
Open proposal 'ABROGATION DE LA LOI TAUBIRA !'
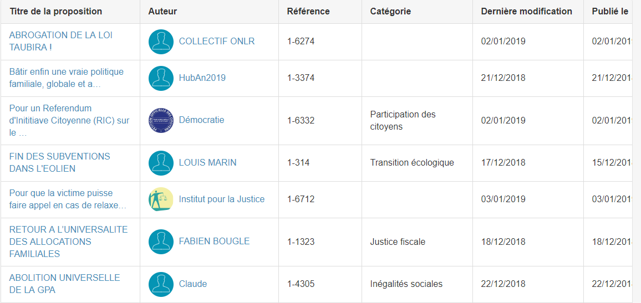coord(61,41)
